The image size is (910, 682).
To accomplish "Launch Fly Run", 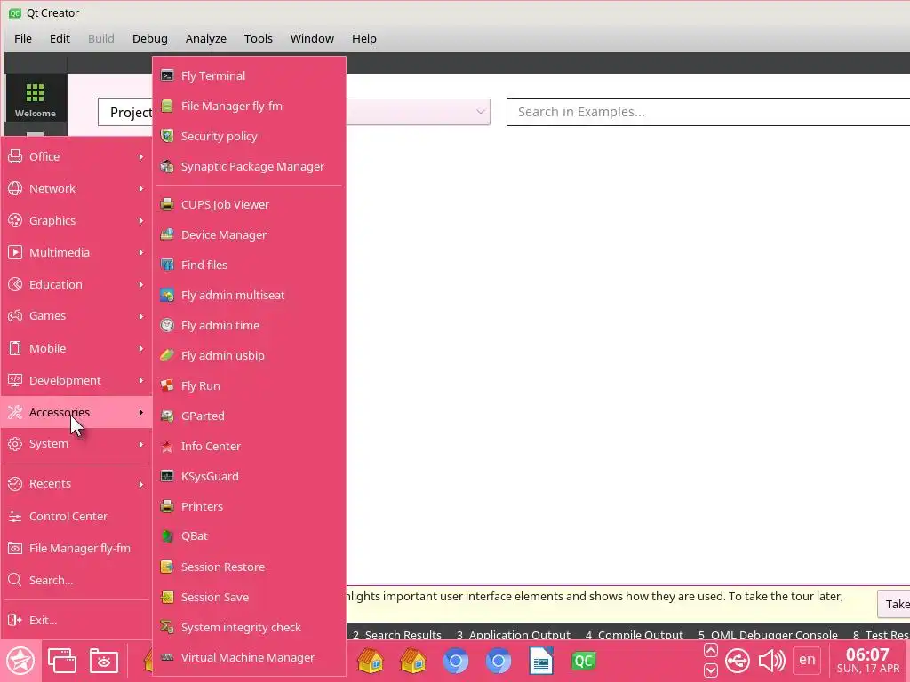I will [249, 385].
